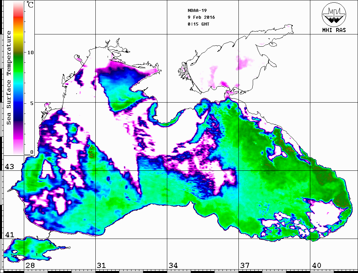The height and width of the screenshot is (273, 358).
Task: Click the °C unit label on the color scale
Action: point(30,4)
